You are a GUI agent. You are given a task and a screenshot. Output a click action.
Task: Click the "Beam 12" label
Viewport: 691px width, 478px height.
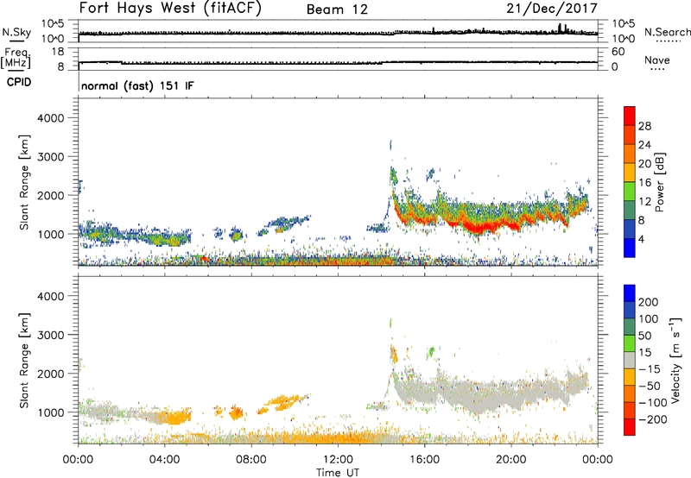(x=337, y=9)
